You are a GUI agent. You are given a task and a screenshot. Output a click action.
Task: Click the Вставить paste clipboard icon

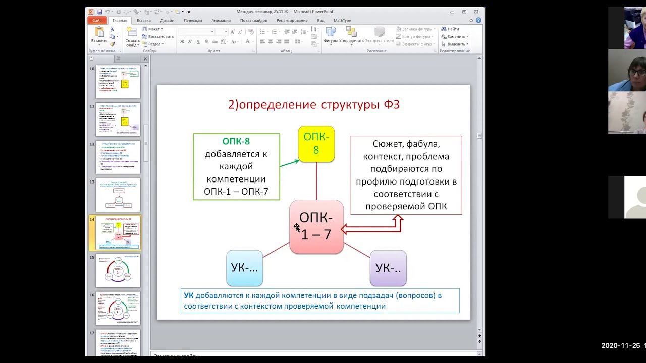99,30
